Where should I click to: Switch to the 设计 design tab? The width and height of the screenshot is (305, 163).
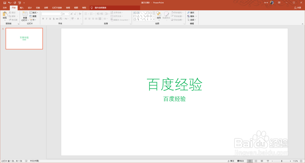[30, 8]
